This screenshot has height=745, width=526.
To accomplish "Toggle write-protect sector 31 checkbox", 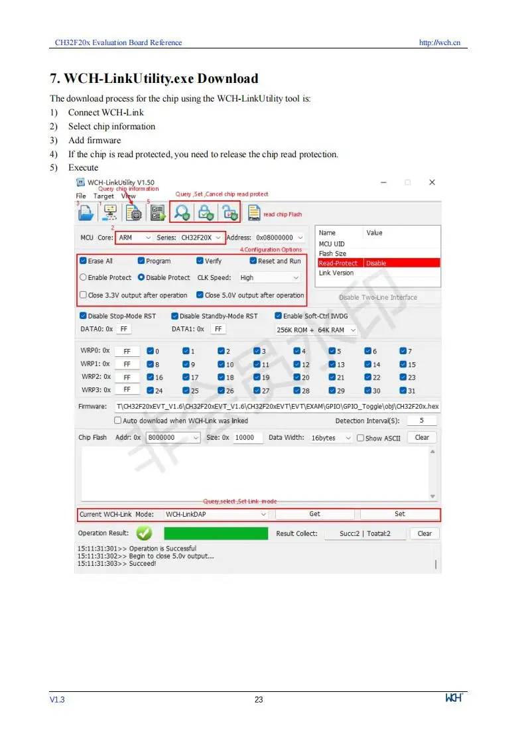I will click(x=403, y=391).
